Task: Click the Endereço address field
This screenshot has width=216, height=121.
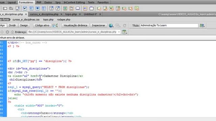Action: pos(74,32)
